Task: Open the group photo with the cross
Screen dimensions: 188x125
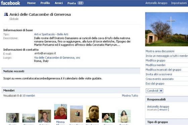Action: click(x=167, y=29)
